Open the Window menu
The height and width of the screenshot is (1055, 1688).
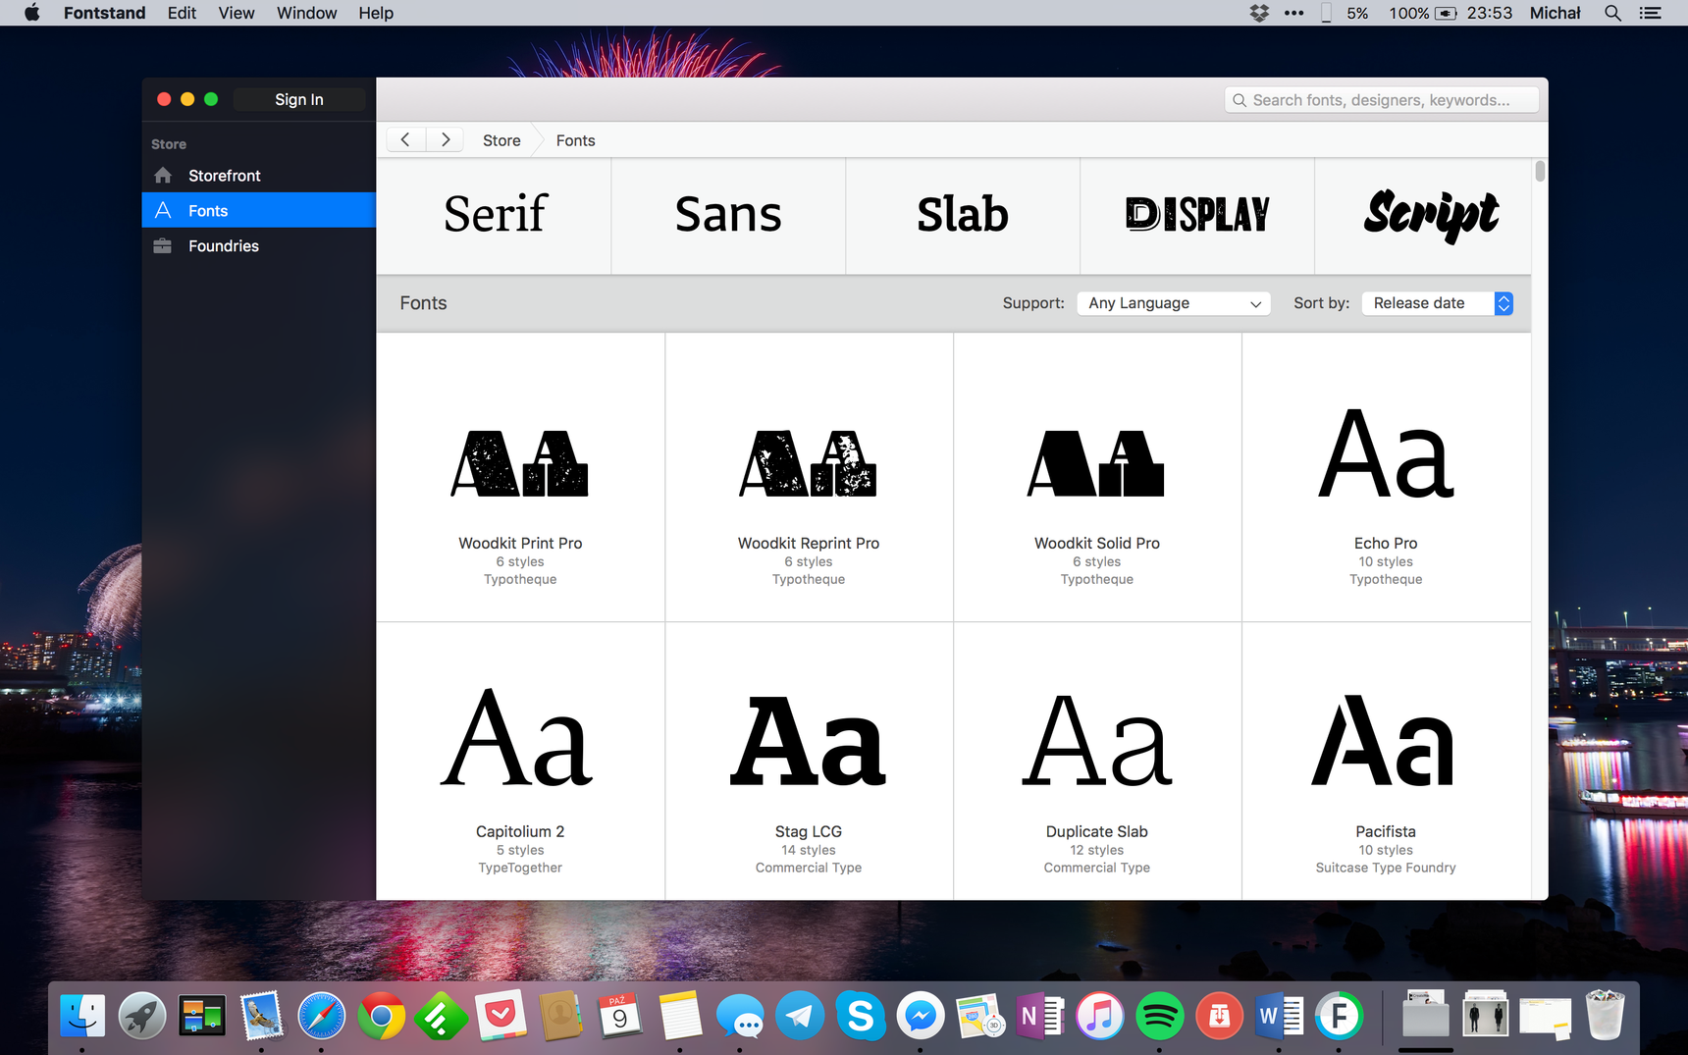click(306, 13)
